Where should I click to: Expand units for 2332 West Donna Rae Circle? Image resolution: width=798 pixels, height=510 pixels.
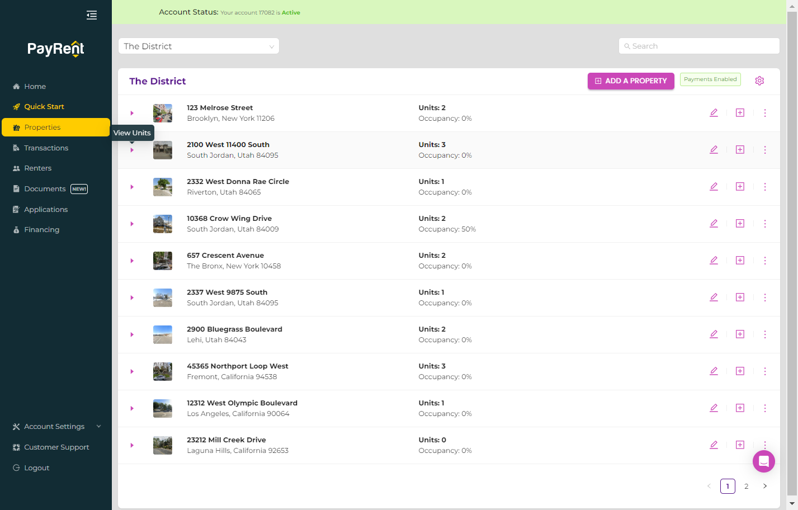coord(132,187)
